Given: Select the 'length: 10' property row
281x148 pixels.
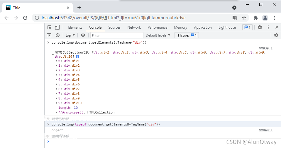Looking at the screenshot, I should pos(68,108).
